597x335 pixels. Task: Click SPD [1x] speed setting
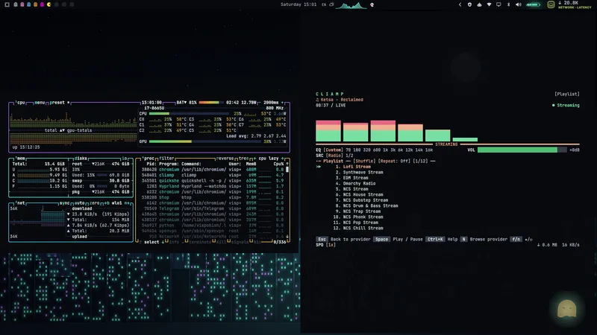pyautogui.click(x=331, y=245)
